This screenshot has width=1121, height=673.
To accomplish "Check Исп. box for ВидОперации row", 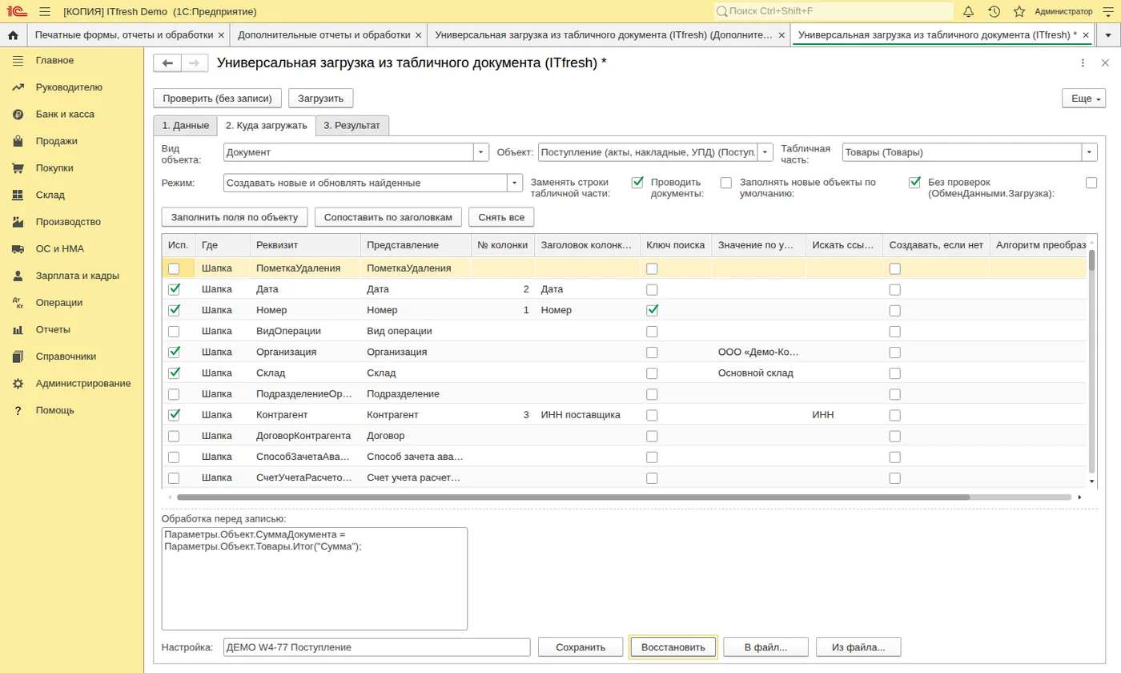I will [x=174, y=331].
